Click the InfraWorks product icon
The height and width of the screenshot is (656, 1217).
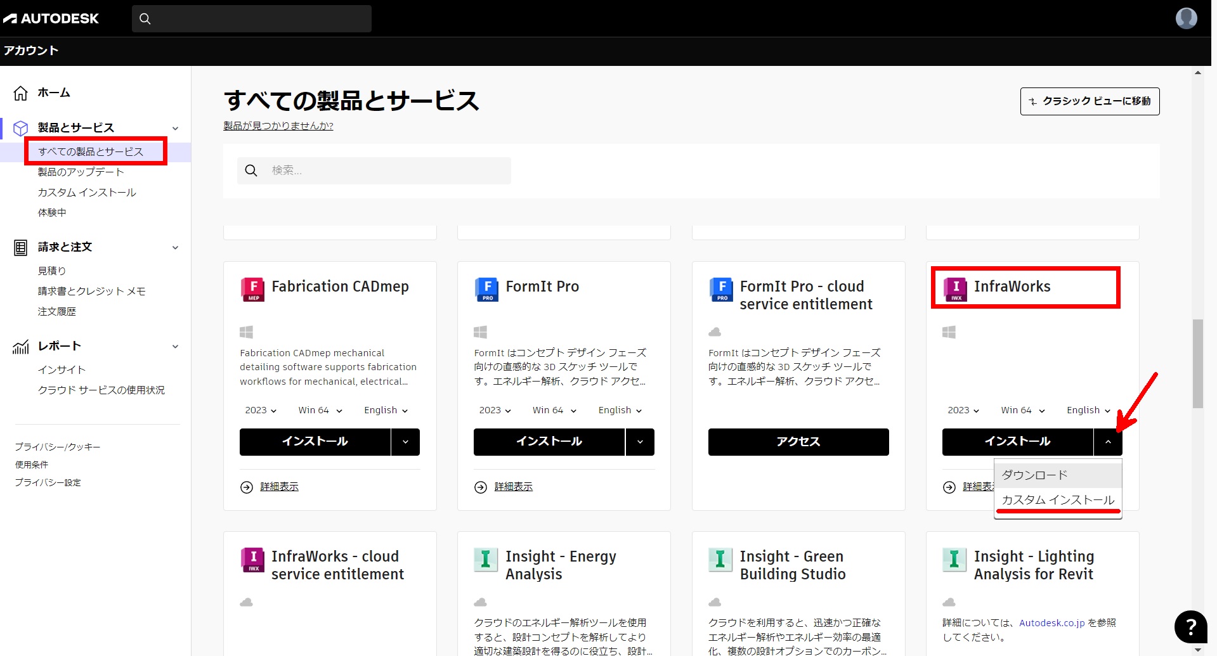[955, 289]
